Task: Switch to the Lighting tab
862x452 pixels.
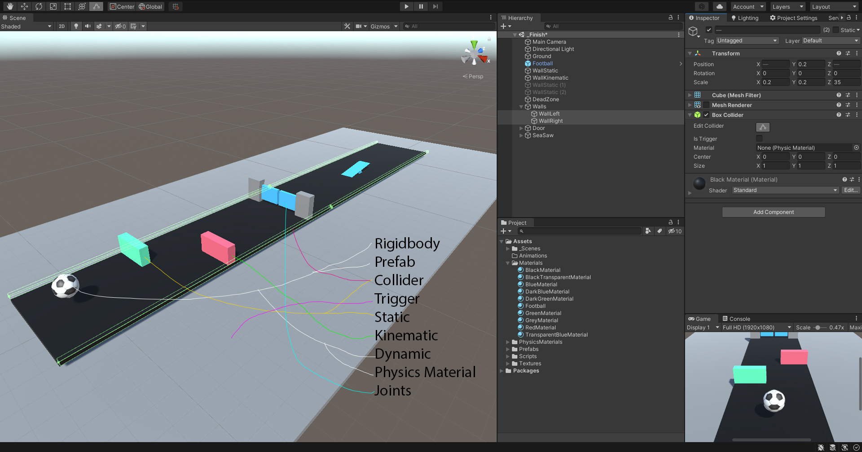Action: coord(745,18)
